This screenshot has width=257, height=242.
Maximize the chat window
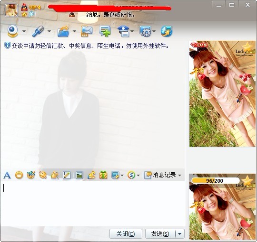pyautogui.click(x=232, y=5)
